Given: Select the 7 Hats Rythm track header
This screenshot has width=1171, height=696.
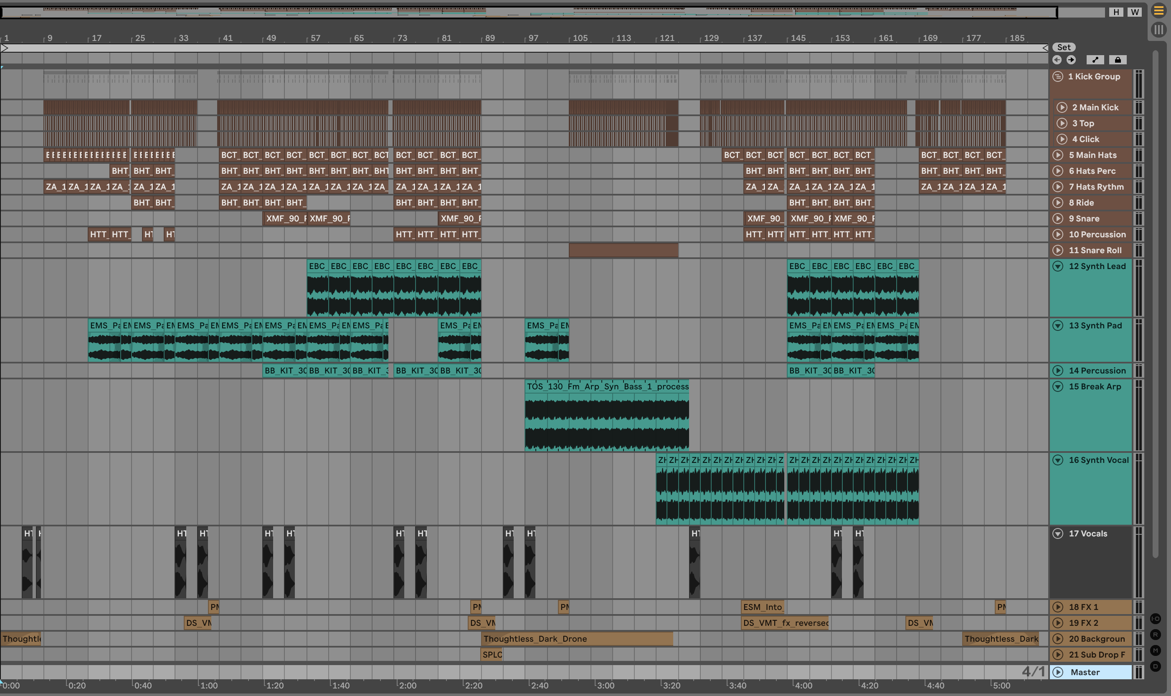Looking at the screenshot, I should [x=1091, y=187].
